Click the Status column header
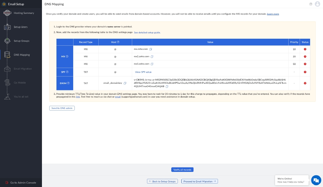 click(x=305, y=42)
